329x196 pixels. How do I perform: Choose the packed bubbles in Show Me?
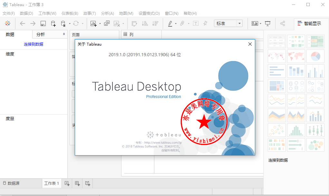315,145
